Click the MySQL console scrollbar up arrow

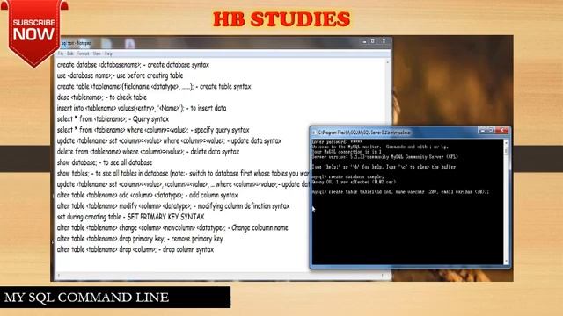[507, 143]
